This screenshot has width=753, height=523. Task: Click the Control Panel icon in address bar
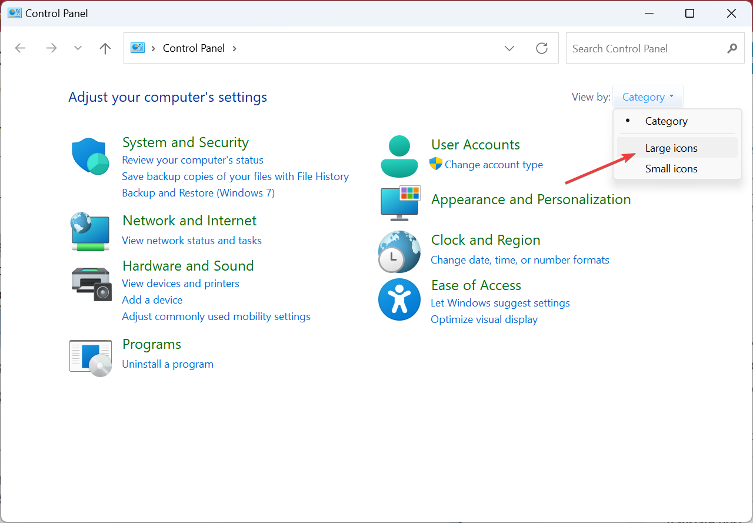tap(138, 48)
